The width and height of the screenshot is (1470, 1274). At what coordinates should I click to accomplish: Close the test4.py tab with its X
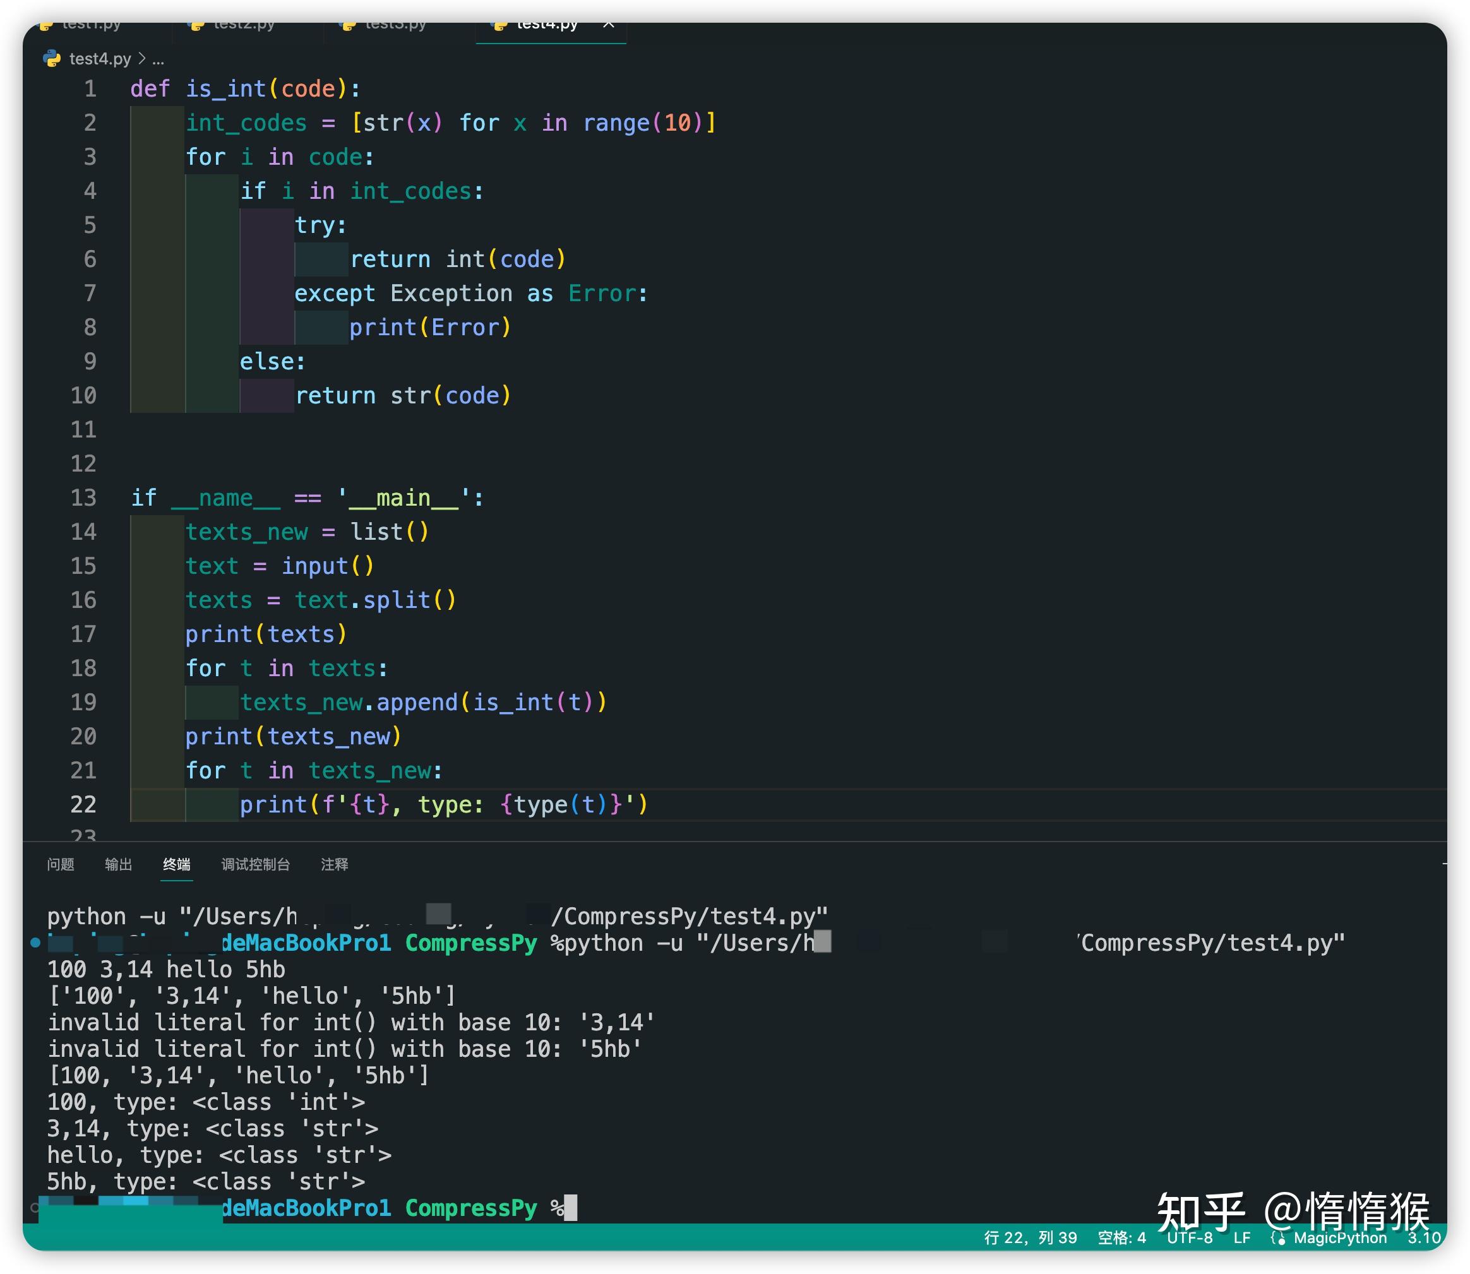click(608, 26)
